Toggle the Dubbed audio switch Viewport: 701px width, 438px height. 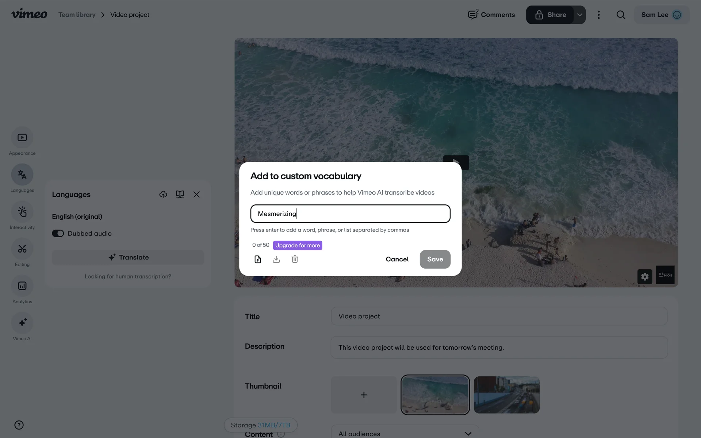point(58,234)
